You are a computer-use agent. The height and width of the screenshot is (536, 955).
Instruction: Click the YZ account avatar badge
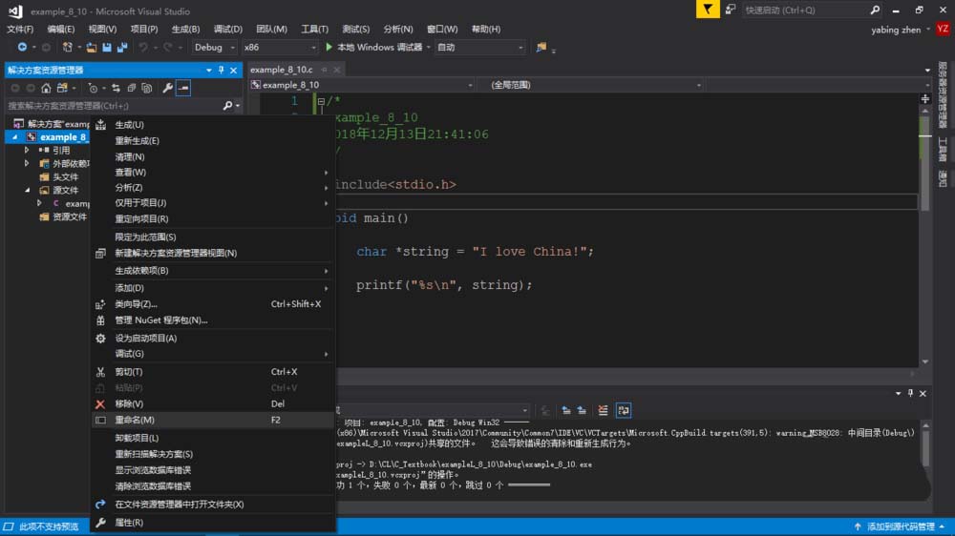click(x=941, y=30)
